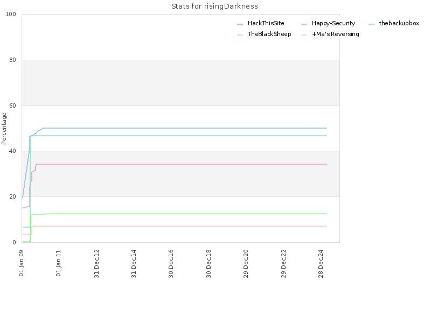Click the 28.Dec.24 x-axis date label
The height and width of the screenshot is (323, 431).
[x=321, y=263]
